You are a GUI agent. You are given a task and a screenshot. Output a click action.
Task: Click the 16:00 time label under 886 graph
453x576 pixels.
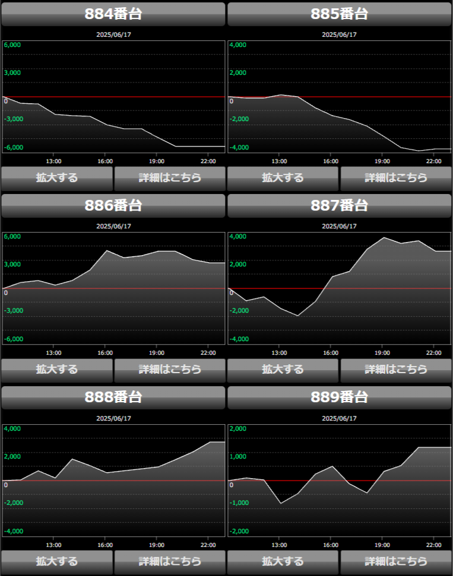pos(105,352)
